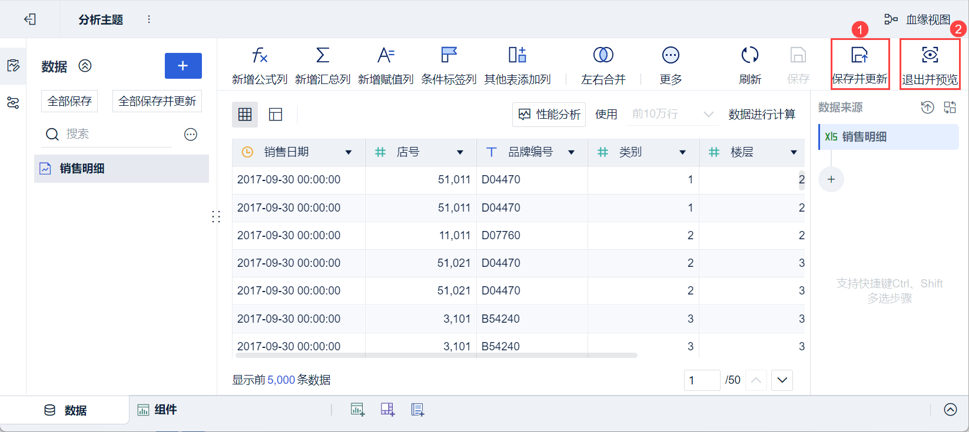The width and height of the screenshot is (969, 432).
Task: Open 血缘视图 lineage view
Action: click(x=918, y=19)
